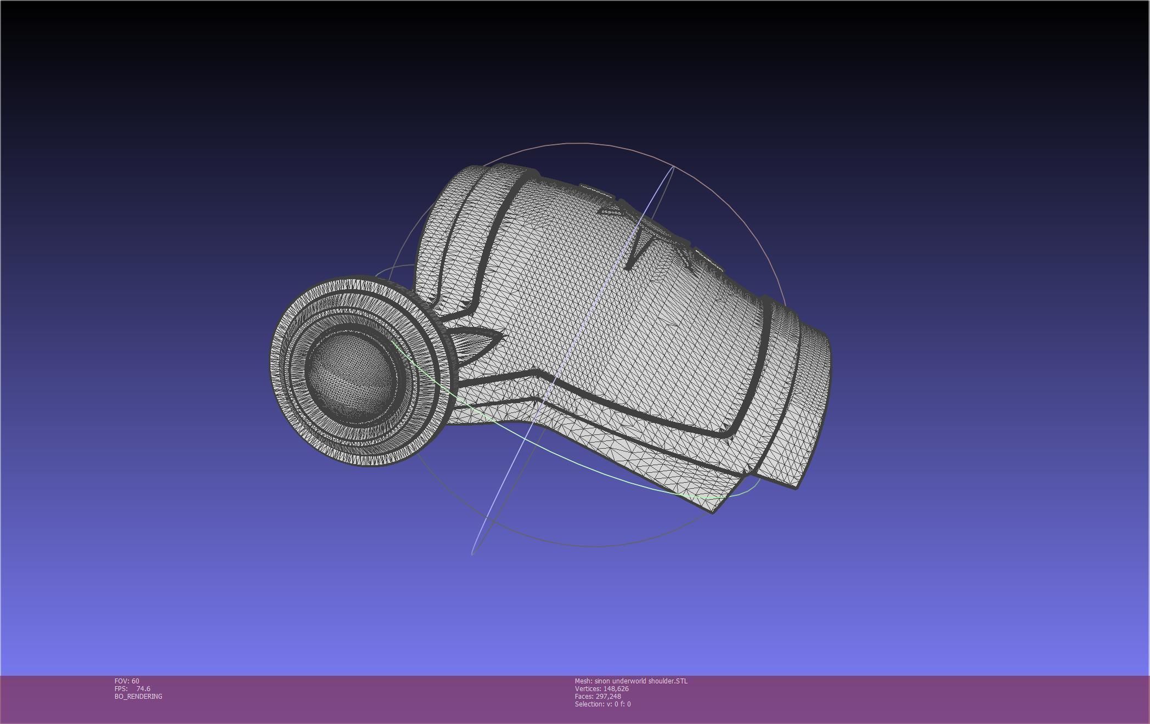
Task: Click the Vertices: 148,626 info line
Action: (x=602, y=688)
